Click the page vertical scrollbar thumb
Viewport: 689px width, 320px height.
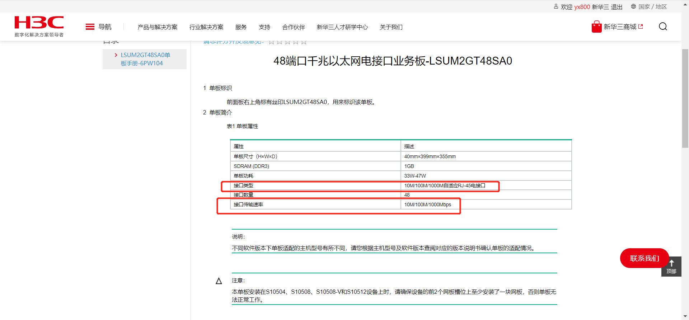(685, 98)
